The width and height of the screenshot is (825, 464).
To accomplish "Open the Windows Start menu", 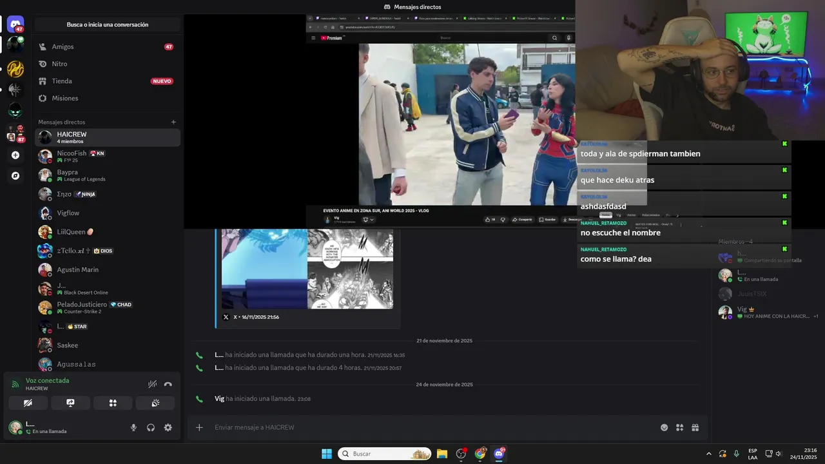I will click(327, 454).
